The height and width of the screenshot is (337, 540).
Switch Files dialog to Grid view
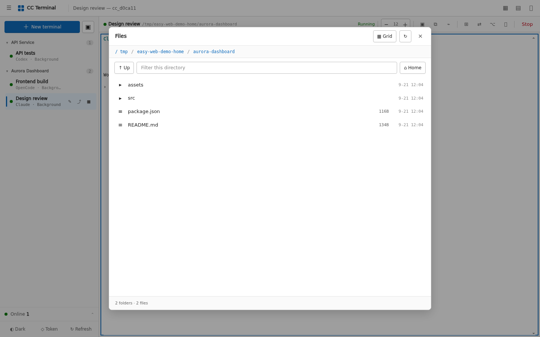(x=385, y=36)
